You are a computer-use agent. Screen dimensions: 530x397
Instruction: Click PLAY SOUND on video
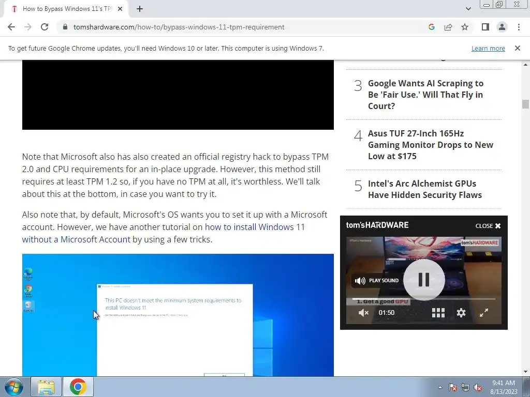click(377, 281)
